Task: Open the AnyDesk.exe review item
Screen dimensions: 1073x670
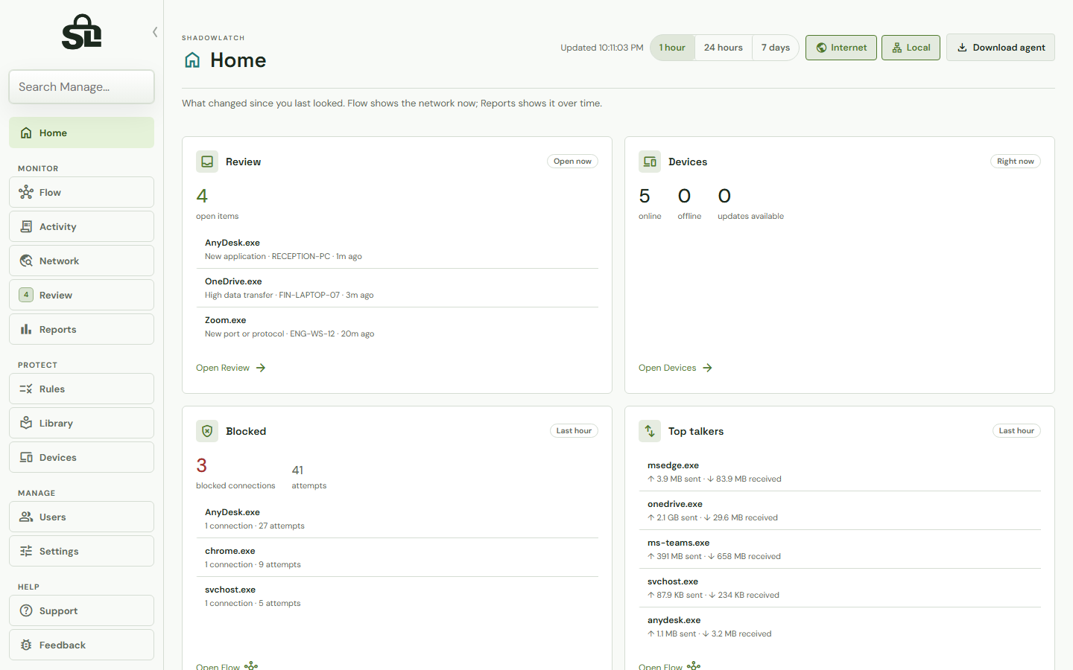Action: click(397, 249)
